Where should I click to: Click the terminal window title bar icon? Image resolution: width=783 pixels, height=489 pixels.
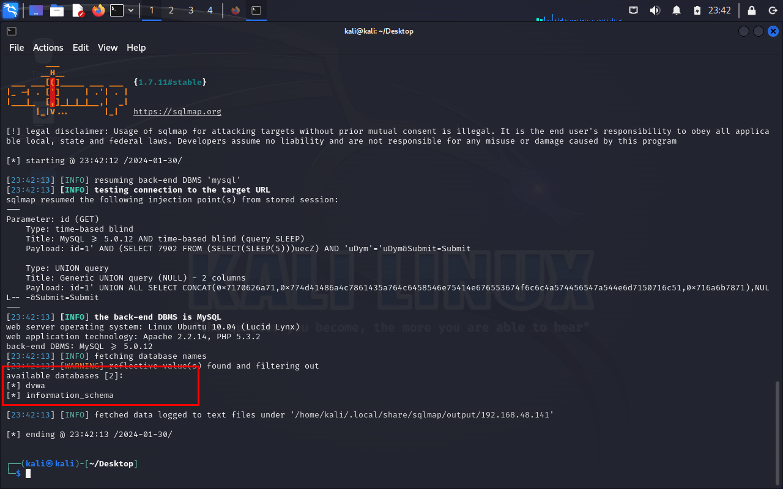12,31
